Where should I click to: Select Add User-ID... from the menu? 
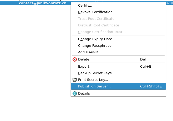[90, 52]
